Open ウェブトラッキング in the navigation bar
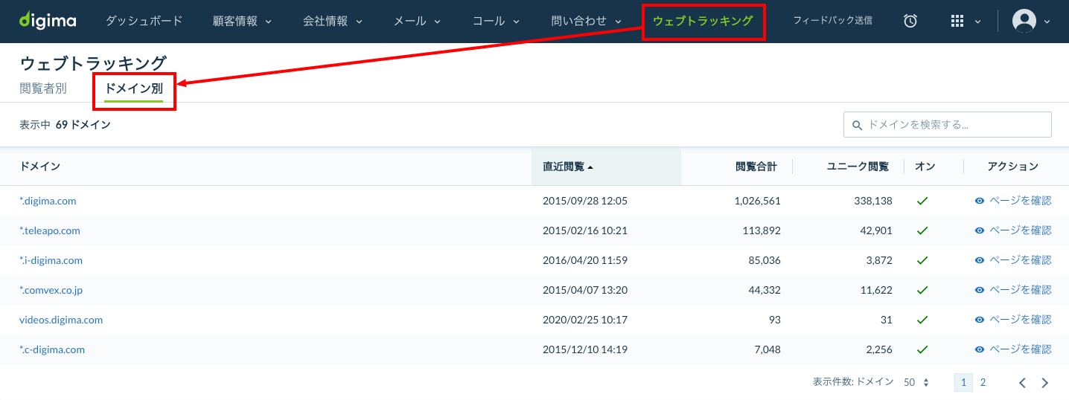Viewport: 1069px width, 400px height. 703,21
